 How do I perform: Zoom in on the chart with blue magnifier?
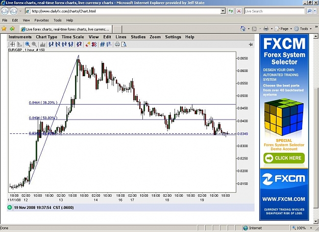28,44
